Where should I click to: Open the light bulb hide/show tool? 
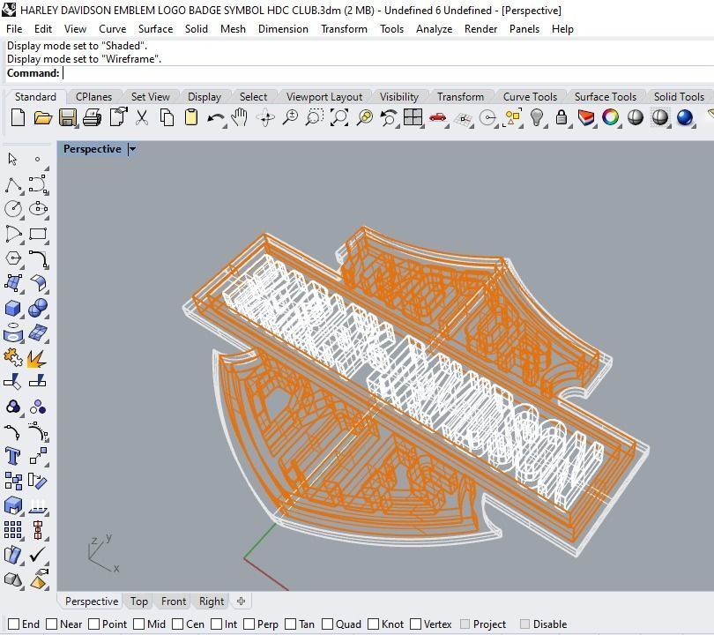coord(538,117)
